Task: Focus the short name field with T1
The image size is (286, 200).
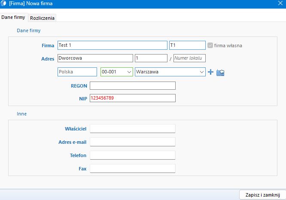Action: coord(187,45)
